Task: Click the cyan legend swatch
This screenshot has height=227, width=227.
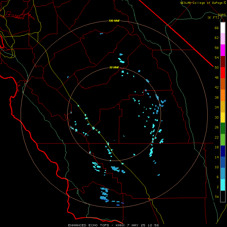Action: pyautogui.click(x=223, y=185)
